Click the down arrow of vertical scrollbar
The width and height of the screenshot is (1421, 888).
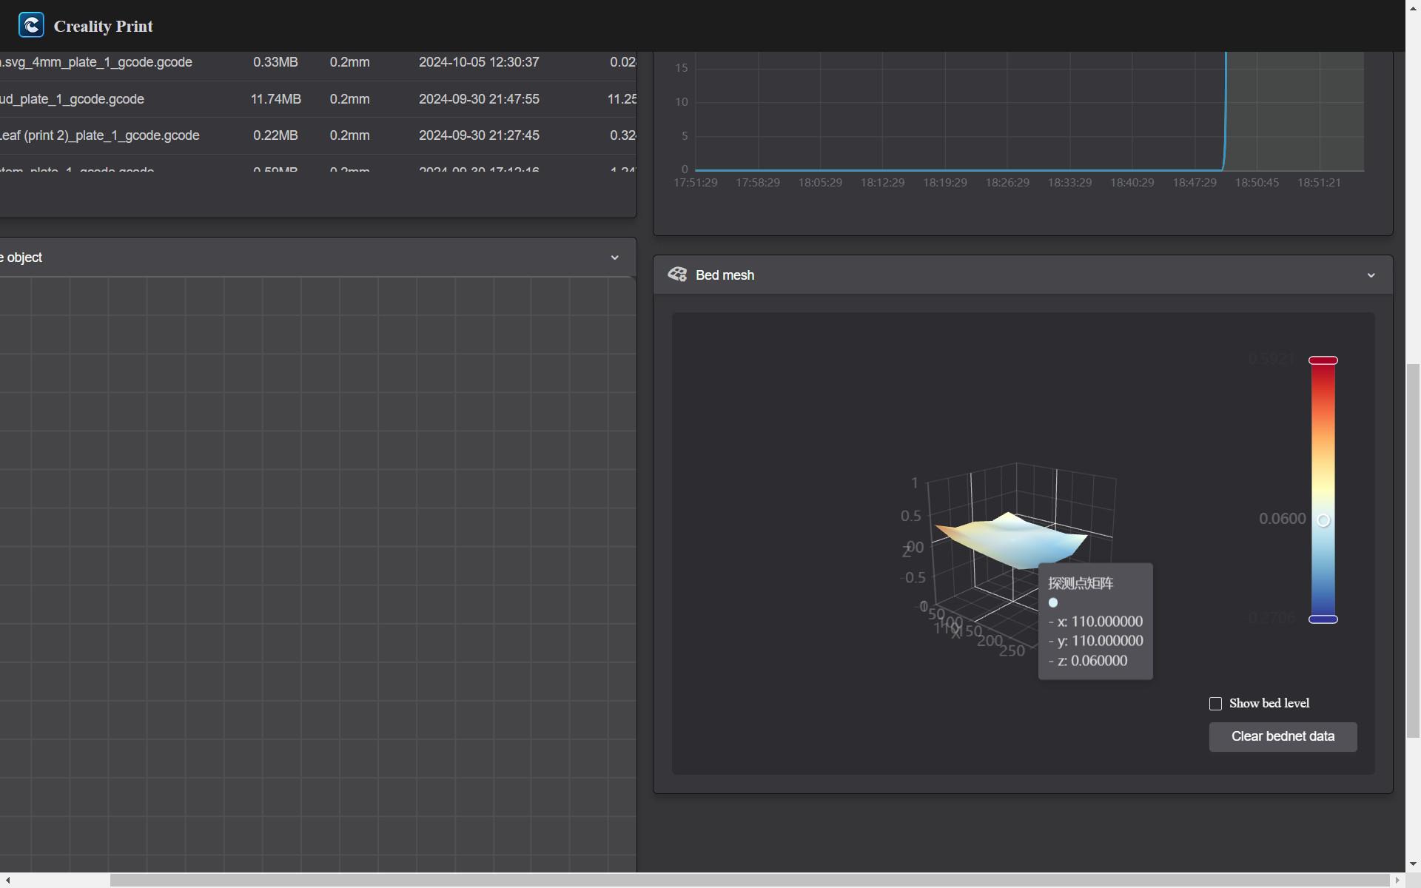click(x=1414, y=864)
